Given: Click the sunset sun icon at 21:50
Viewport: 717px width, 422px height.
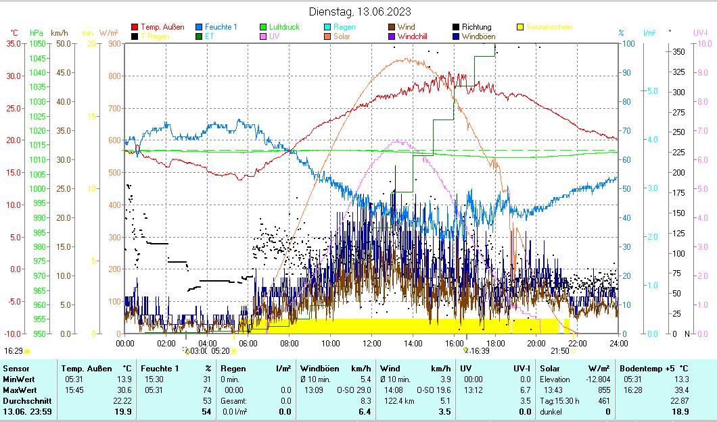Looking at the screenshot, I should (574, 351).
